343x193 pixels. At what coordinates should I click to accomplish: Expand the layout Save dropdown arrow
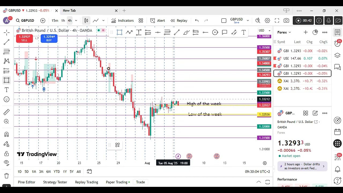coord(248,21)
